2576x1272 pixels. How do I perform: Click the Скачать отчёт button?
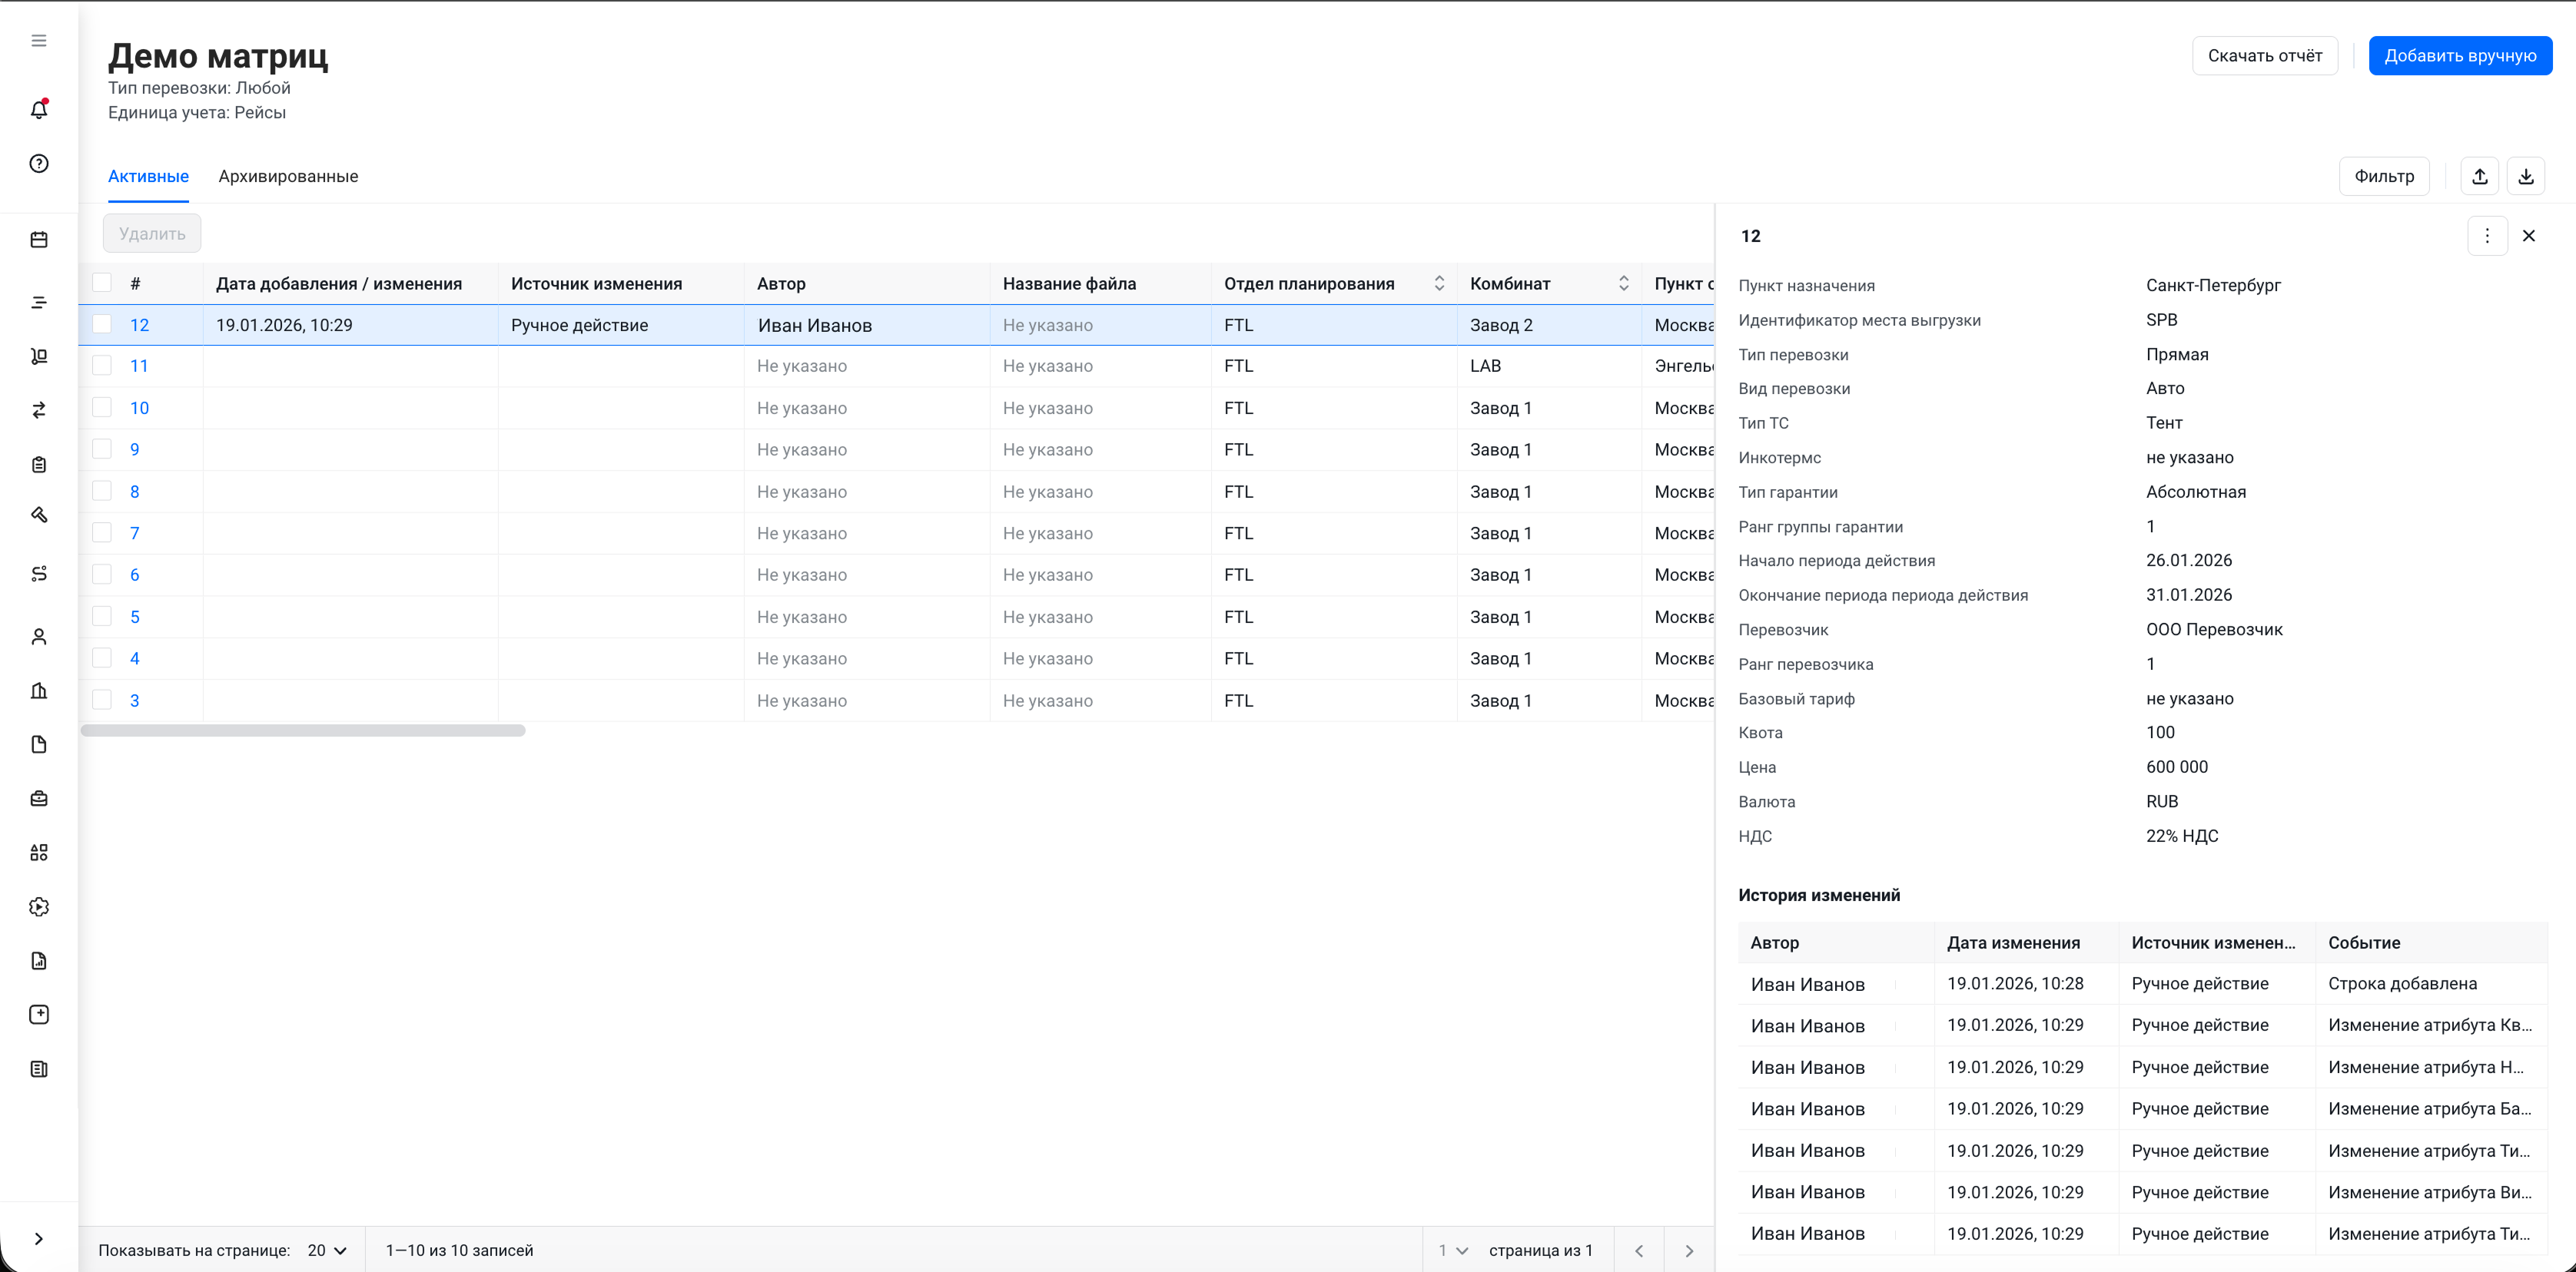point(2264,56)
